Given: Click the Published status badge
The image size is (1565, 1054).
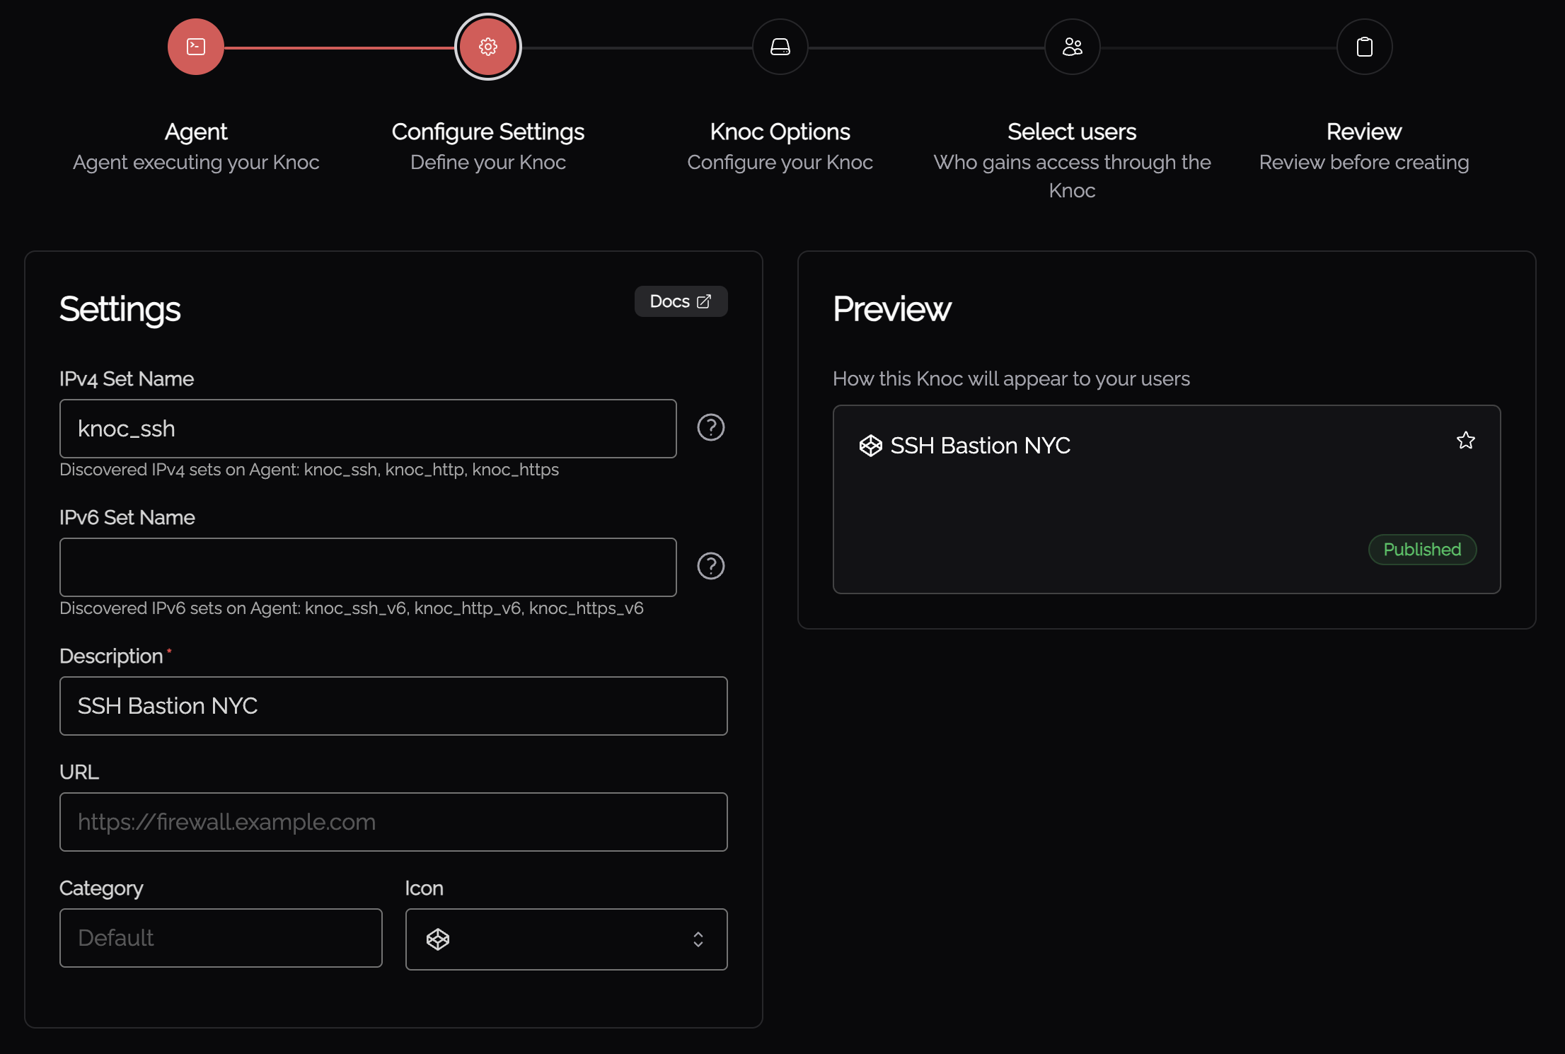Looking at the screenshot, I should pos(1422,550).
